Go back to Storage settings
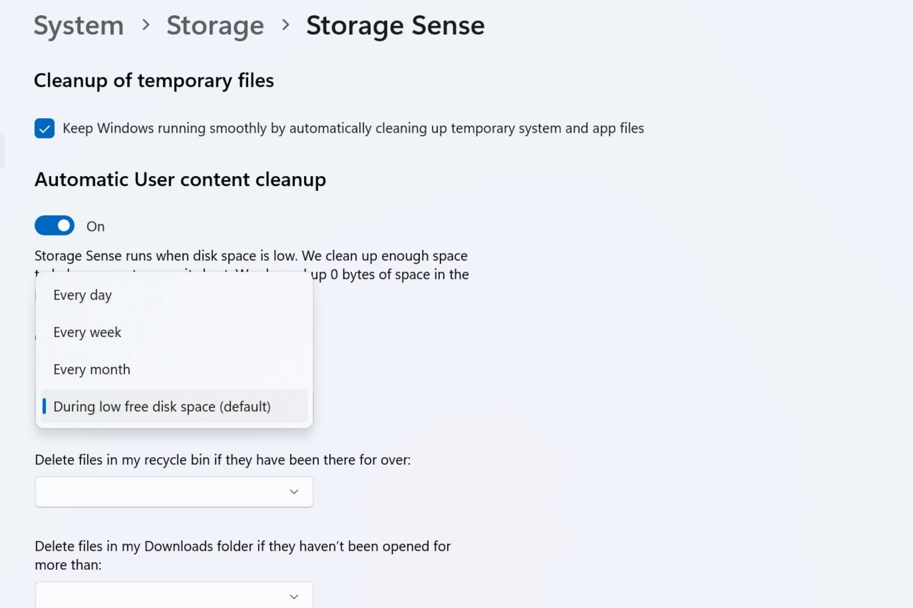 point(215,25)
